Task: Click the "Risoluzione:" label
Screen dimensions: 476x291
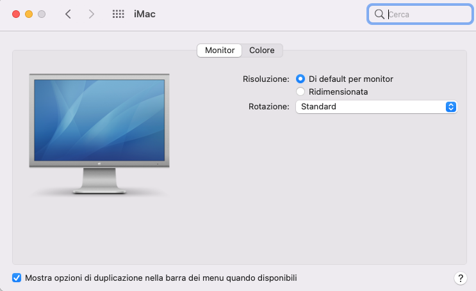Action: 266,79
